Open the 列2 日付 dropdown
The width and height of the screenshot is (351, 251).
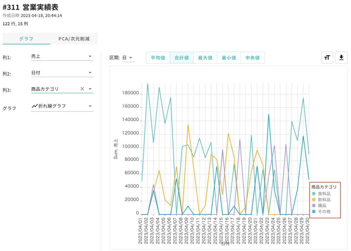click(62, 73)
